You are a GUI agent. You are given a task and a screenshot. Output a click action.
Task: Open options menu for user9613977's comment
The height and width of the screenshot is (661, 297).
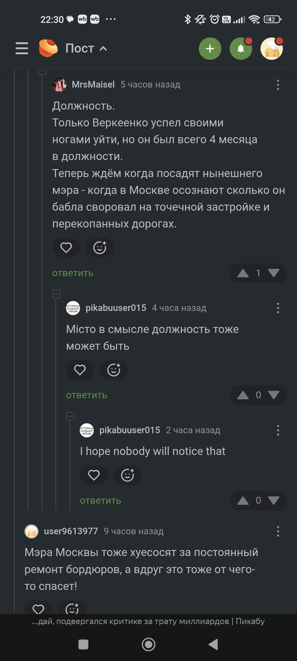pos(278,531)
